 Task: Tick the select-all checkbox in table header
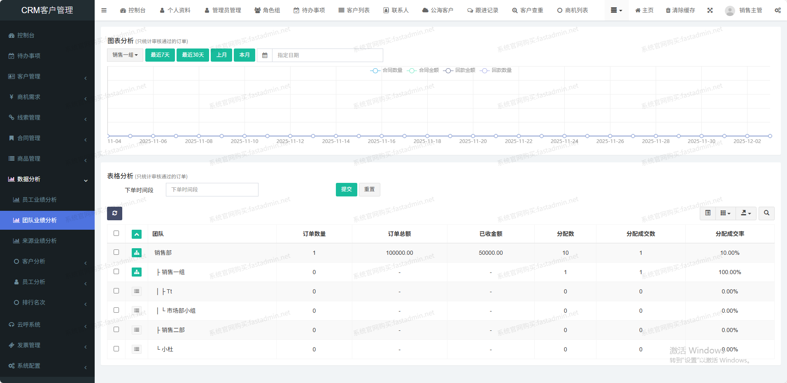(x=116, y=233)
